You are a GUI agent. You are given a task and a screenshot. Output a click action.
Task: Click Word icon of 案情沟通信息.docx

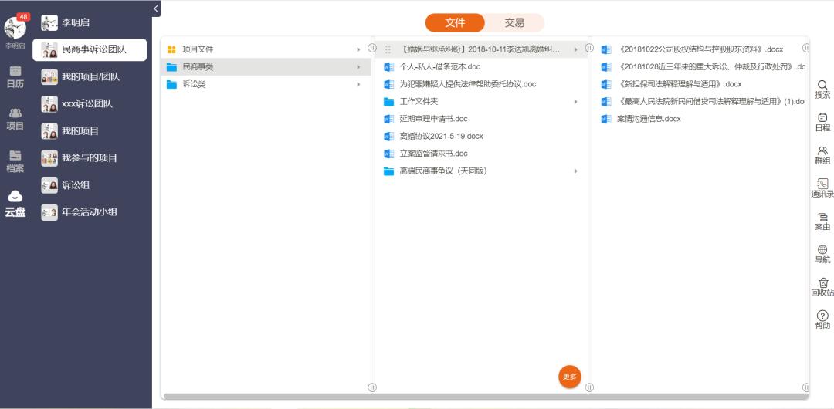(606, 119)
